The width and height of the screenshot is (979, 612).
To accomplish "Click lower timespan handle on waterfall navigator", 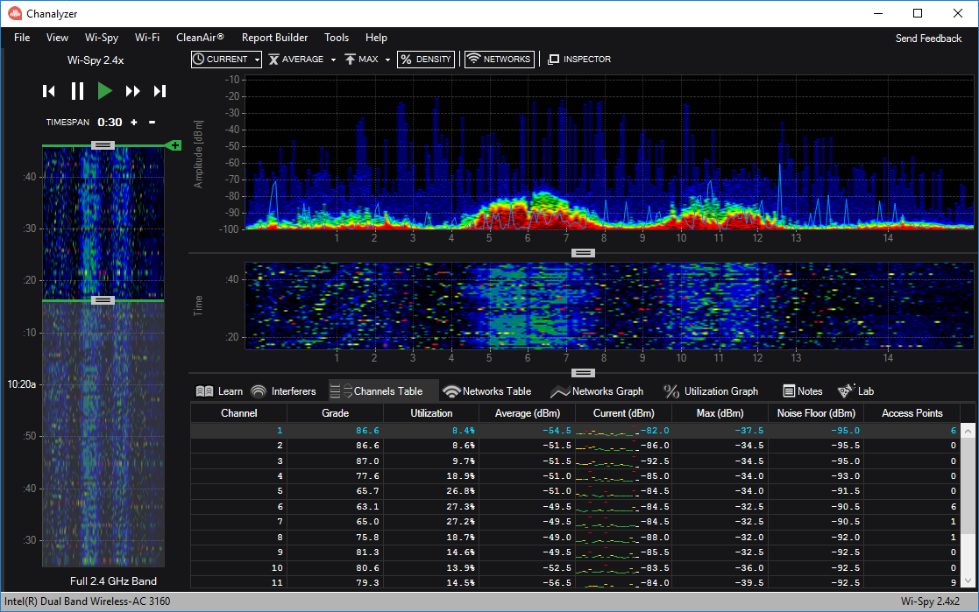I will point(103,300).
